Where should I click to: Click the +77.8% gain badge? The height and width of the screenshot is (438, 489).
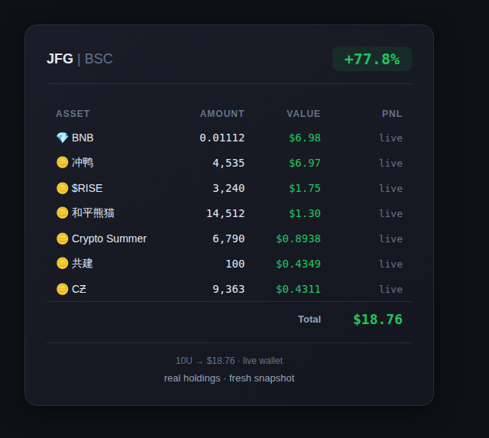(x=372, y=59)
